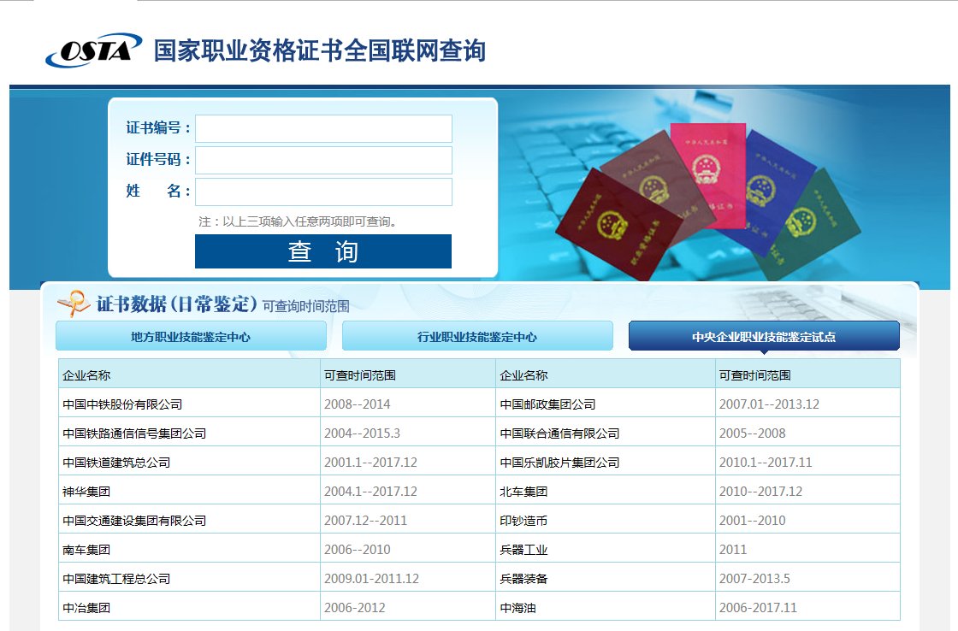This screenshot has height=631, width=958.
Task: Click the OSTA logo
Action: coord(93,50)
